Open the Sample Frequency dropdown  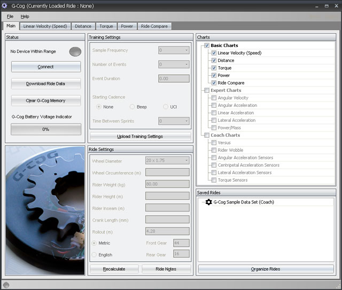click(174, 50)
